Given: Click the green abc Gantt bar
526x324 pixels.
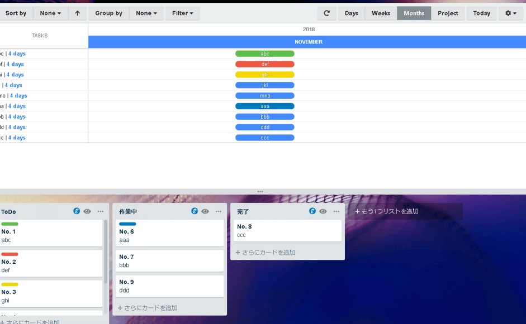Looking at the screenshot, I should (265, 54).
